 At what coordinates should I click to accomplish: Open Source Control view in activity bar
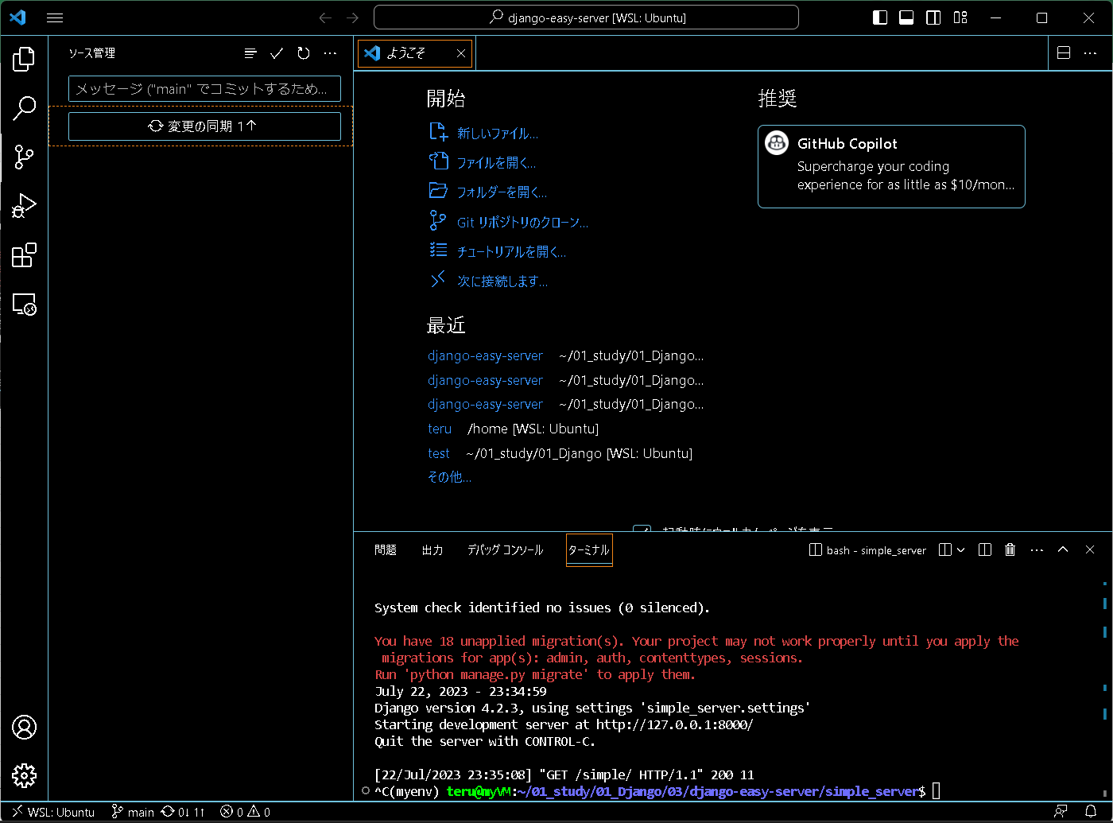pos(25,157)
